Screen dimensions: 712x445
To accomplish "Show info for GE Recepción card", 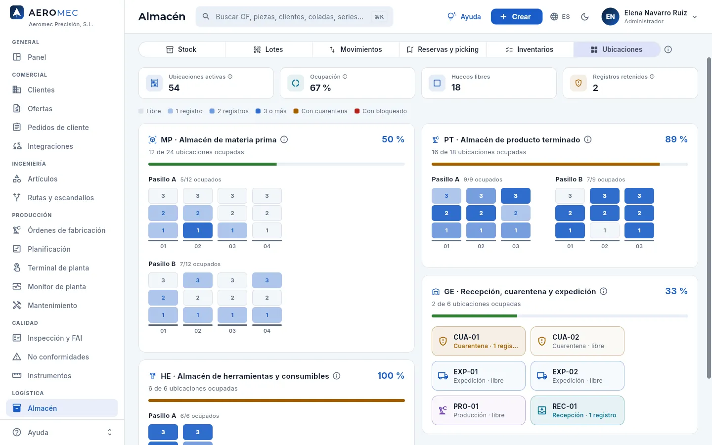I will 604,291.
